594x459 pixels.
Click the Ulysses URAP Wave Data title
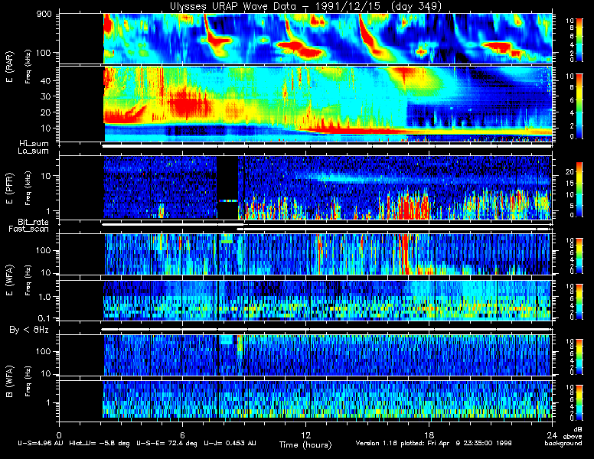[305, 6]
